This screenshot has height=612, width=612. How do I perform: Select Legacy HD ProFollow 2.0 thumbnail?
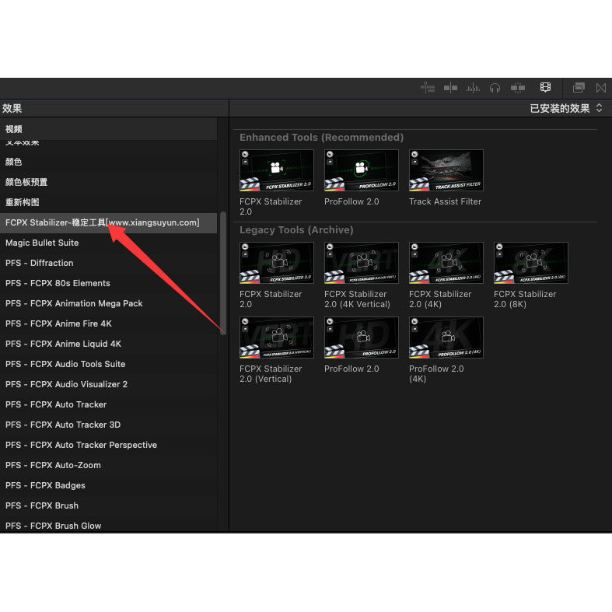[x=361, y=337]
